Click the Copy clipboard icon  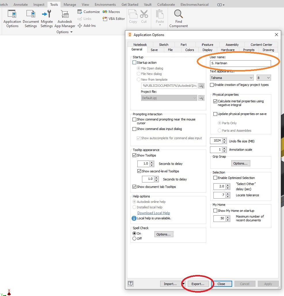click(x=133, y=16)
